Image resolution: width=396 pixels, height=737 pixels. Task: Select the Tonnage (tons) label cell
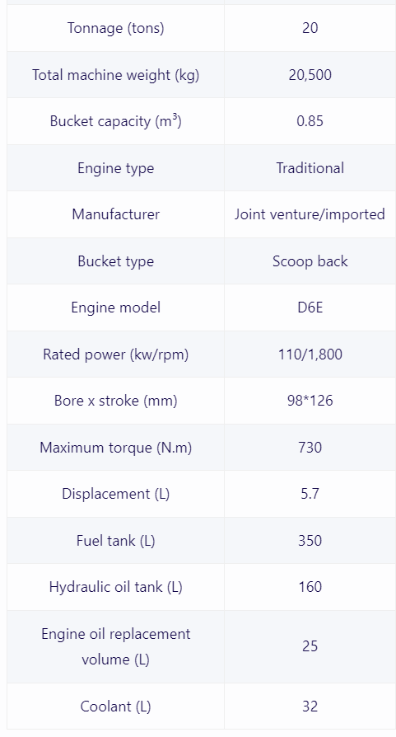(x=115, y=28)
